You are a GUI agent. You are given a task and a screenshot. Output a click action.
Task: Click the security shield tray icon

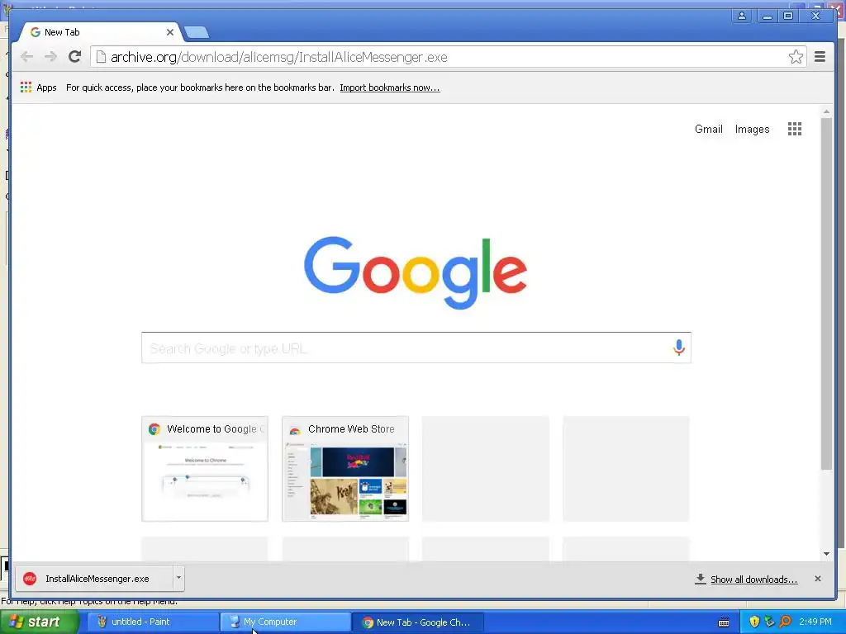click(x=754, y=622)
